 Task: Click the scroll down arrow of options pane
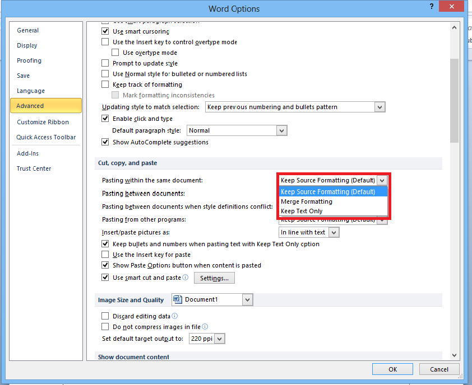click(454, 355)
